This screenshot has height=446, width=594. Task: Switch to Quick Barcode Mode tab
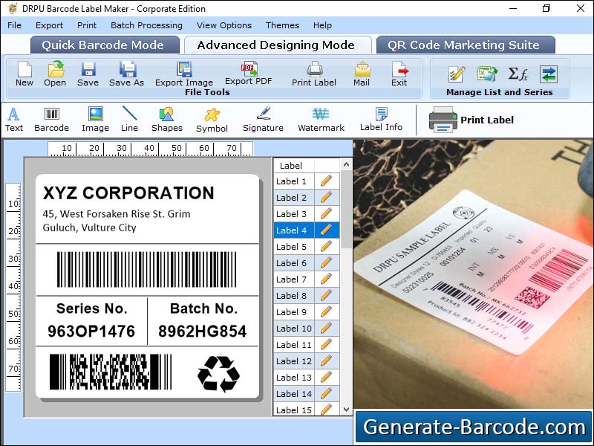pos(104,45)
